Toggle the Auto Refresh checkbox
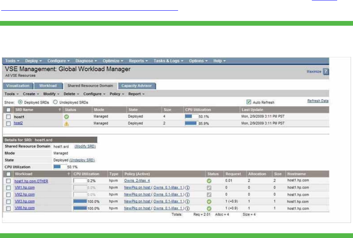 point(249,102)
